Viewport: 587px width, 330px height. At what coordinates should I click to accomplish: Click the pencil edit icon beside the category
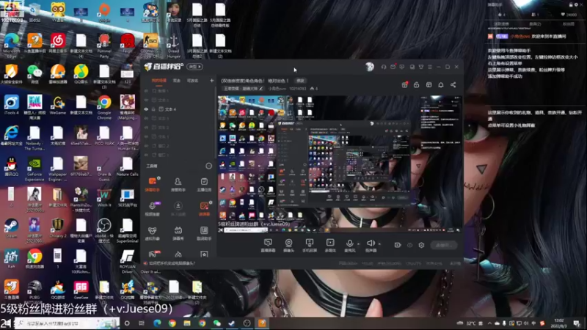261,89
